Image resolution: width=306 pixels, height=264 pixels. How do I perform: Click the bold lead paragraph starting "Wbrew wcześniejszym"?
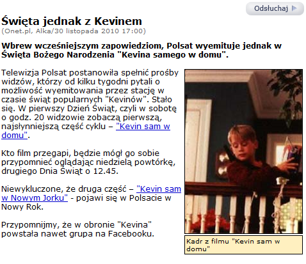pos(141,50)
